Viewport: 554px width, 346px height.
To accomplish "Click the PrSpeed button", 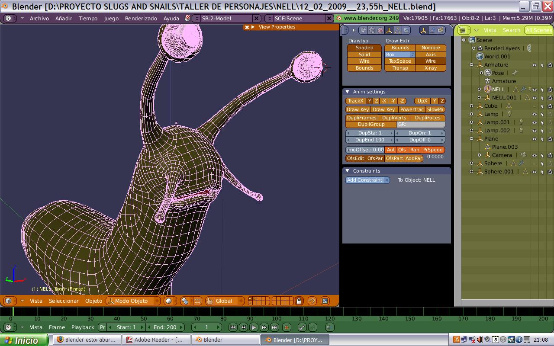I will coord(433,150).
